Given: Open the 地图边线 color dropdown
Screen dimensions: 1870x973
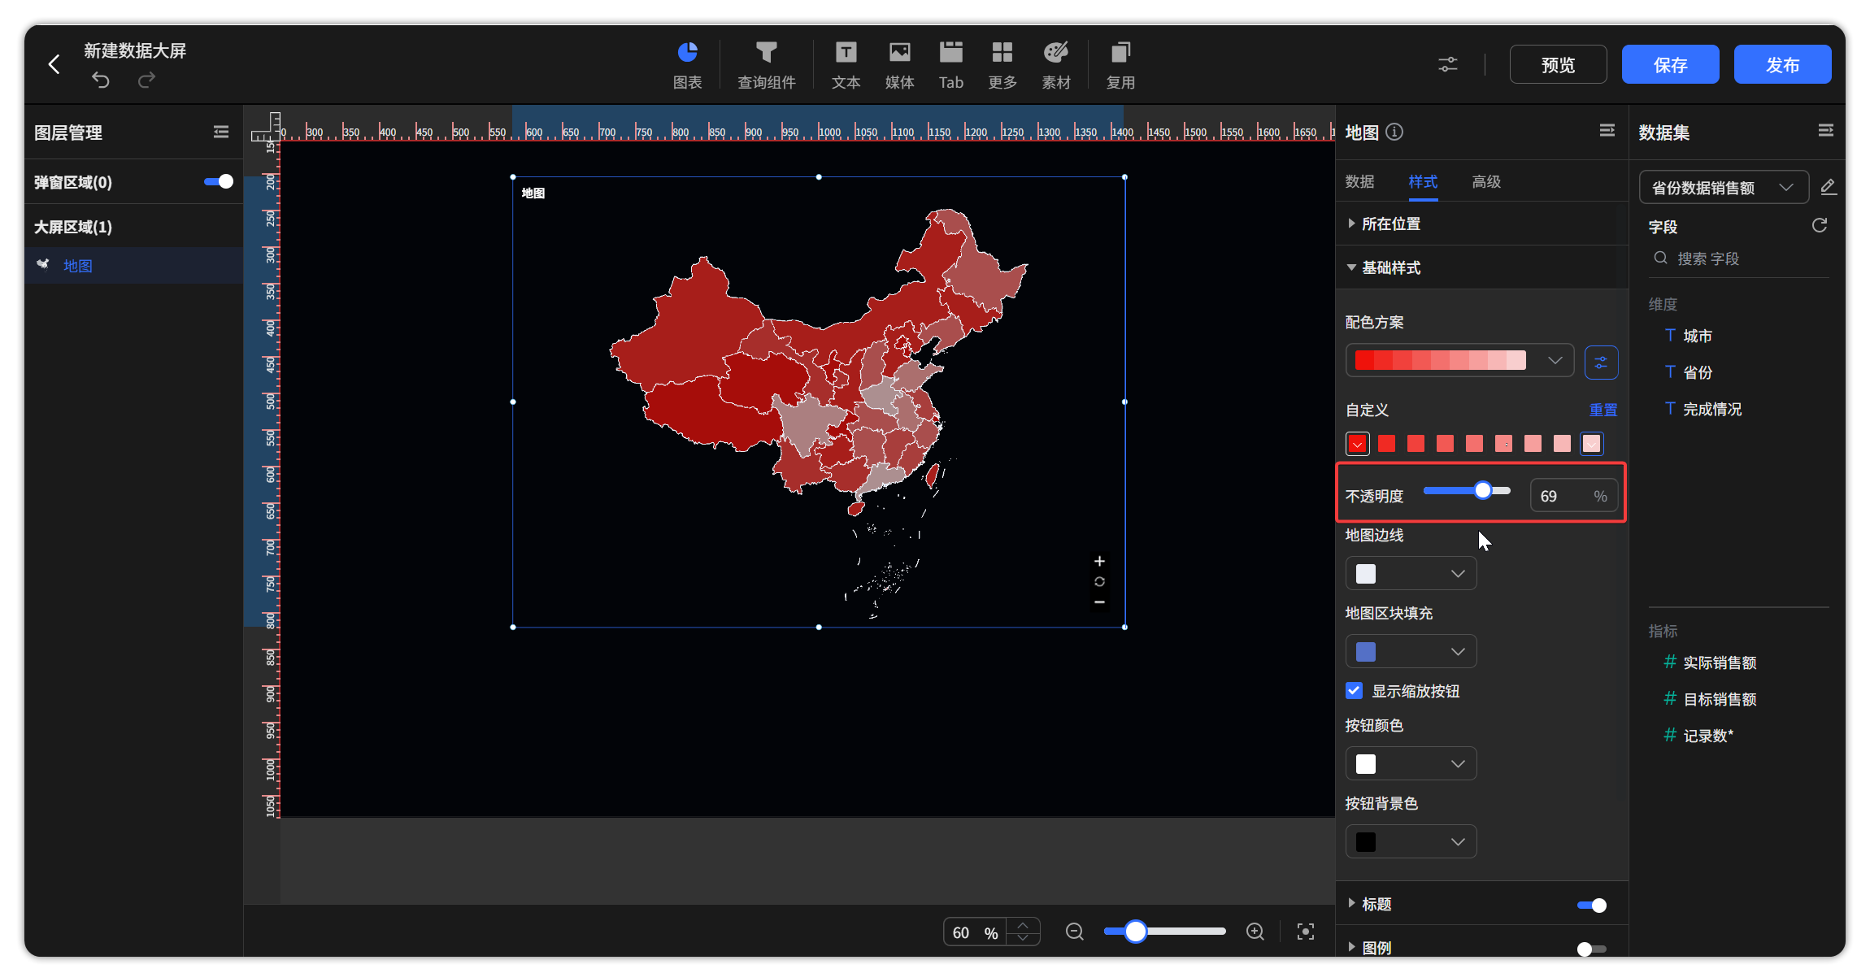Looking at the screenshot, I should coord(1411,574).
